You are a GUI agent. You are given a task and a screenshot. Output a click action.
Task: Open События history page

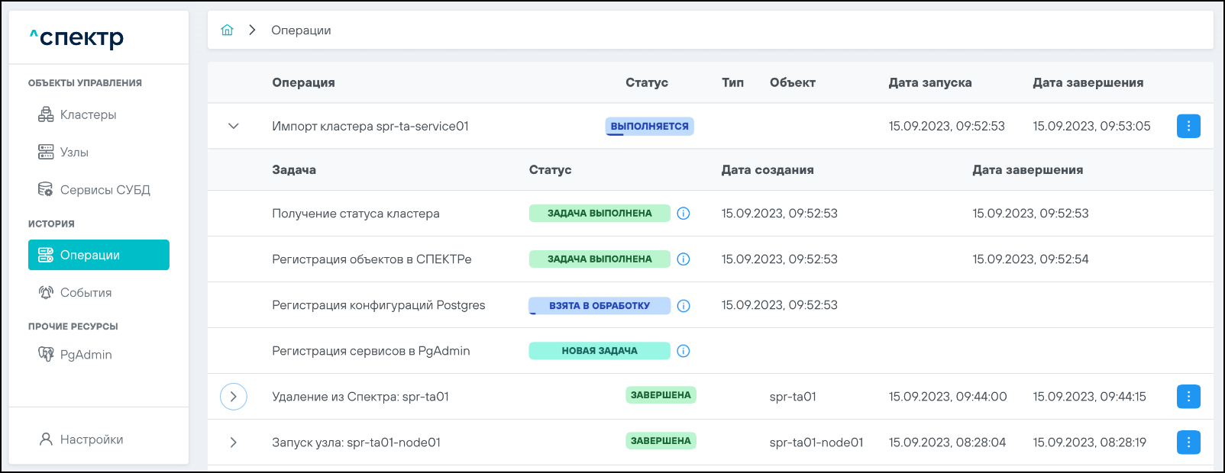(x=86, y=293)
